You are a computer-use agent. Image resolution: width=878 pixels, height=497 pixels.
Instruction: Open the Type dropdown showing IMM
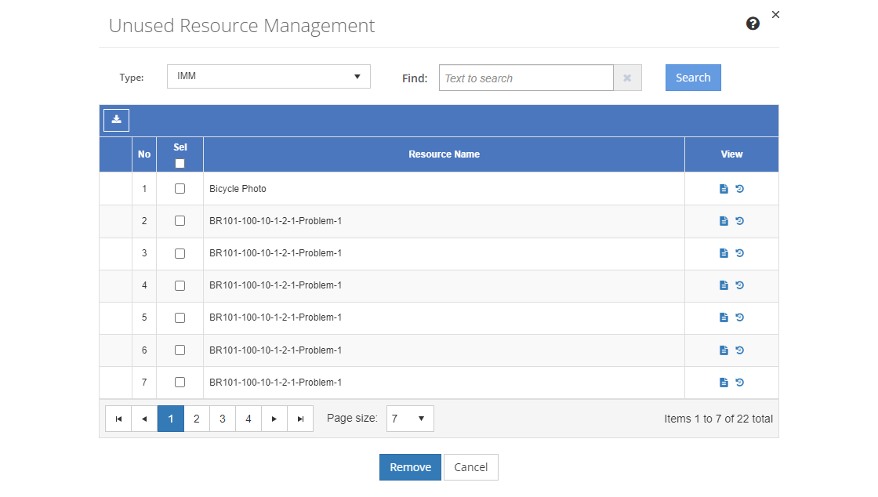[x=269, y=77]
